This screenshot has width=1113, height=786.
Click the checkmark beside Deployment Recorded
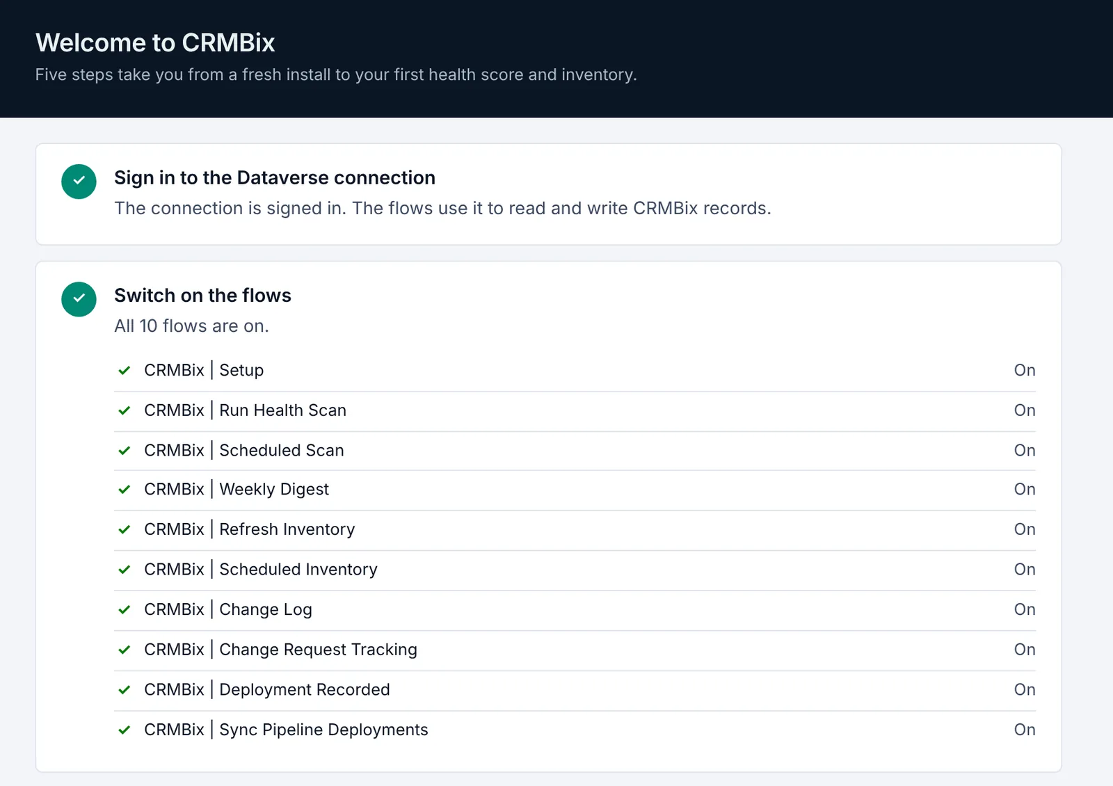(x=125, y=690)
